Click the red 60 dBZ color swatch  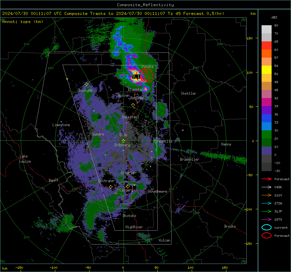click(266, 46)
